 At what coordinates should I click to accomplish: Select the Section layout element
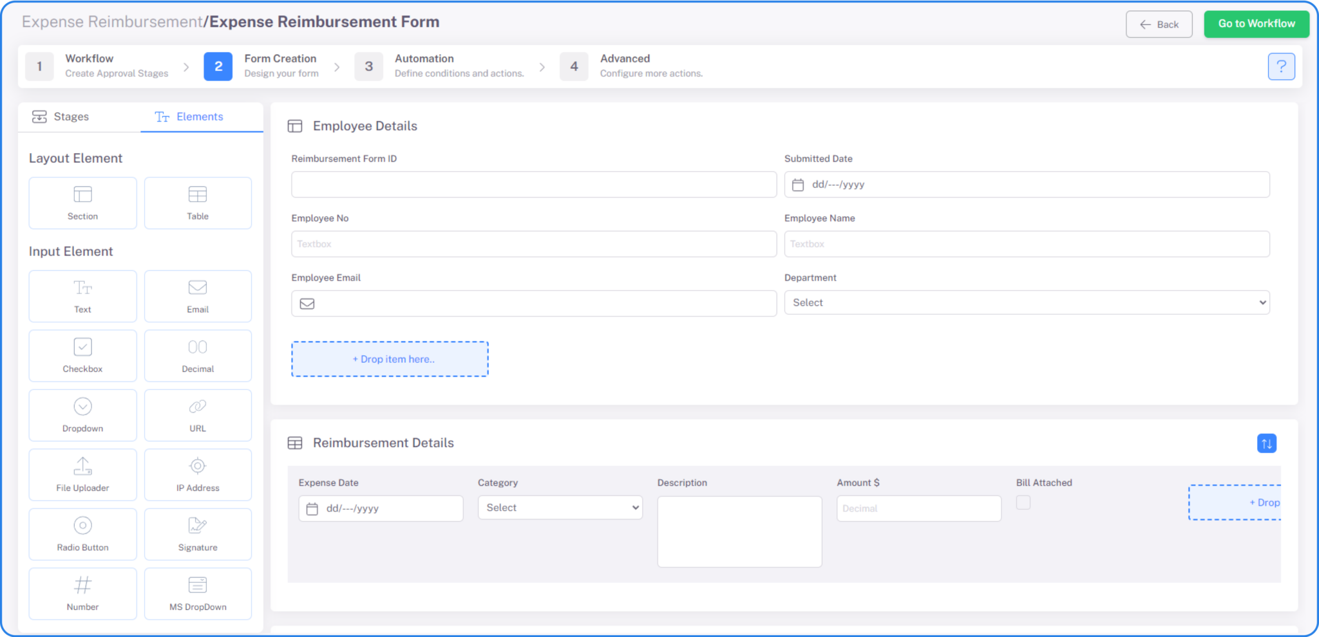pos(82,203)
